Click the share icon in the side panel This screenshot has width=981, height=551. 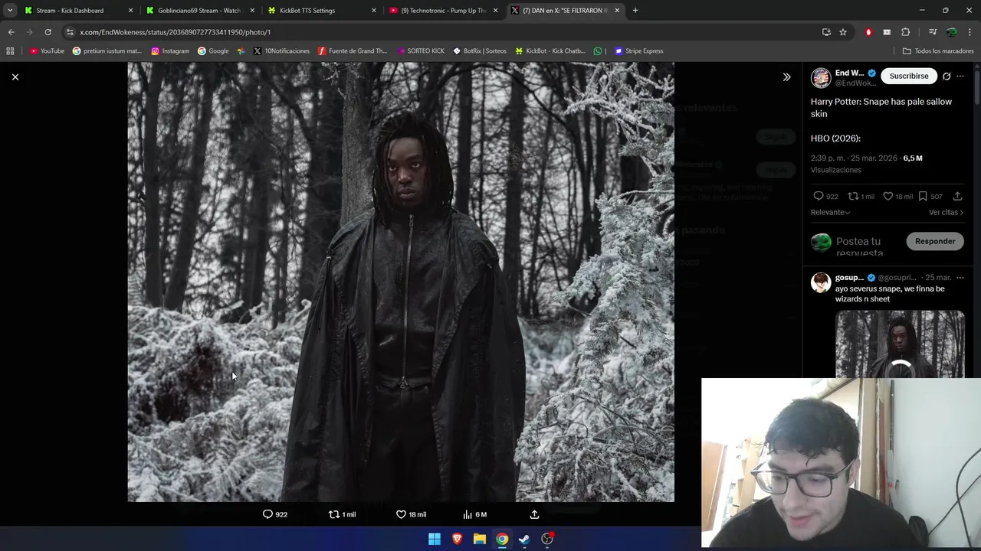pyautogui.click(x=957, y=196)
